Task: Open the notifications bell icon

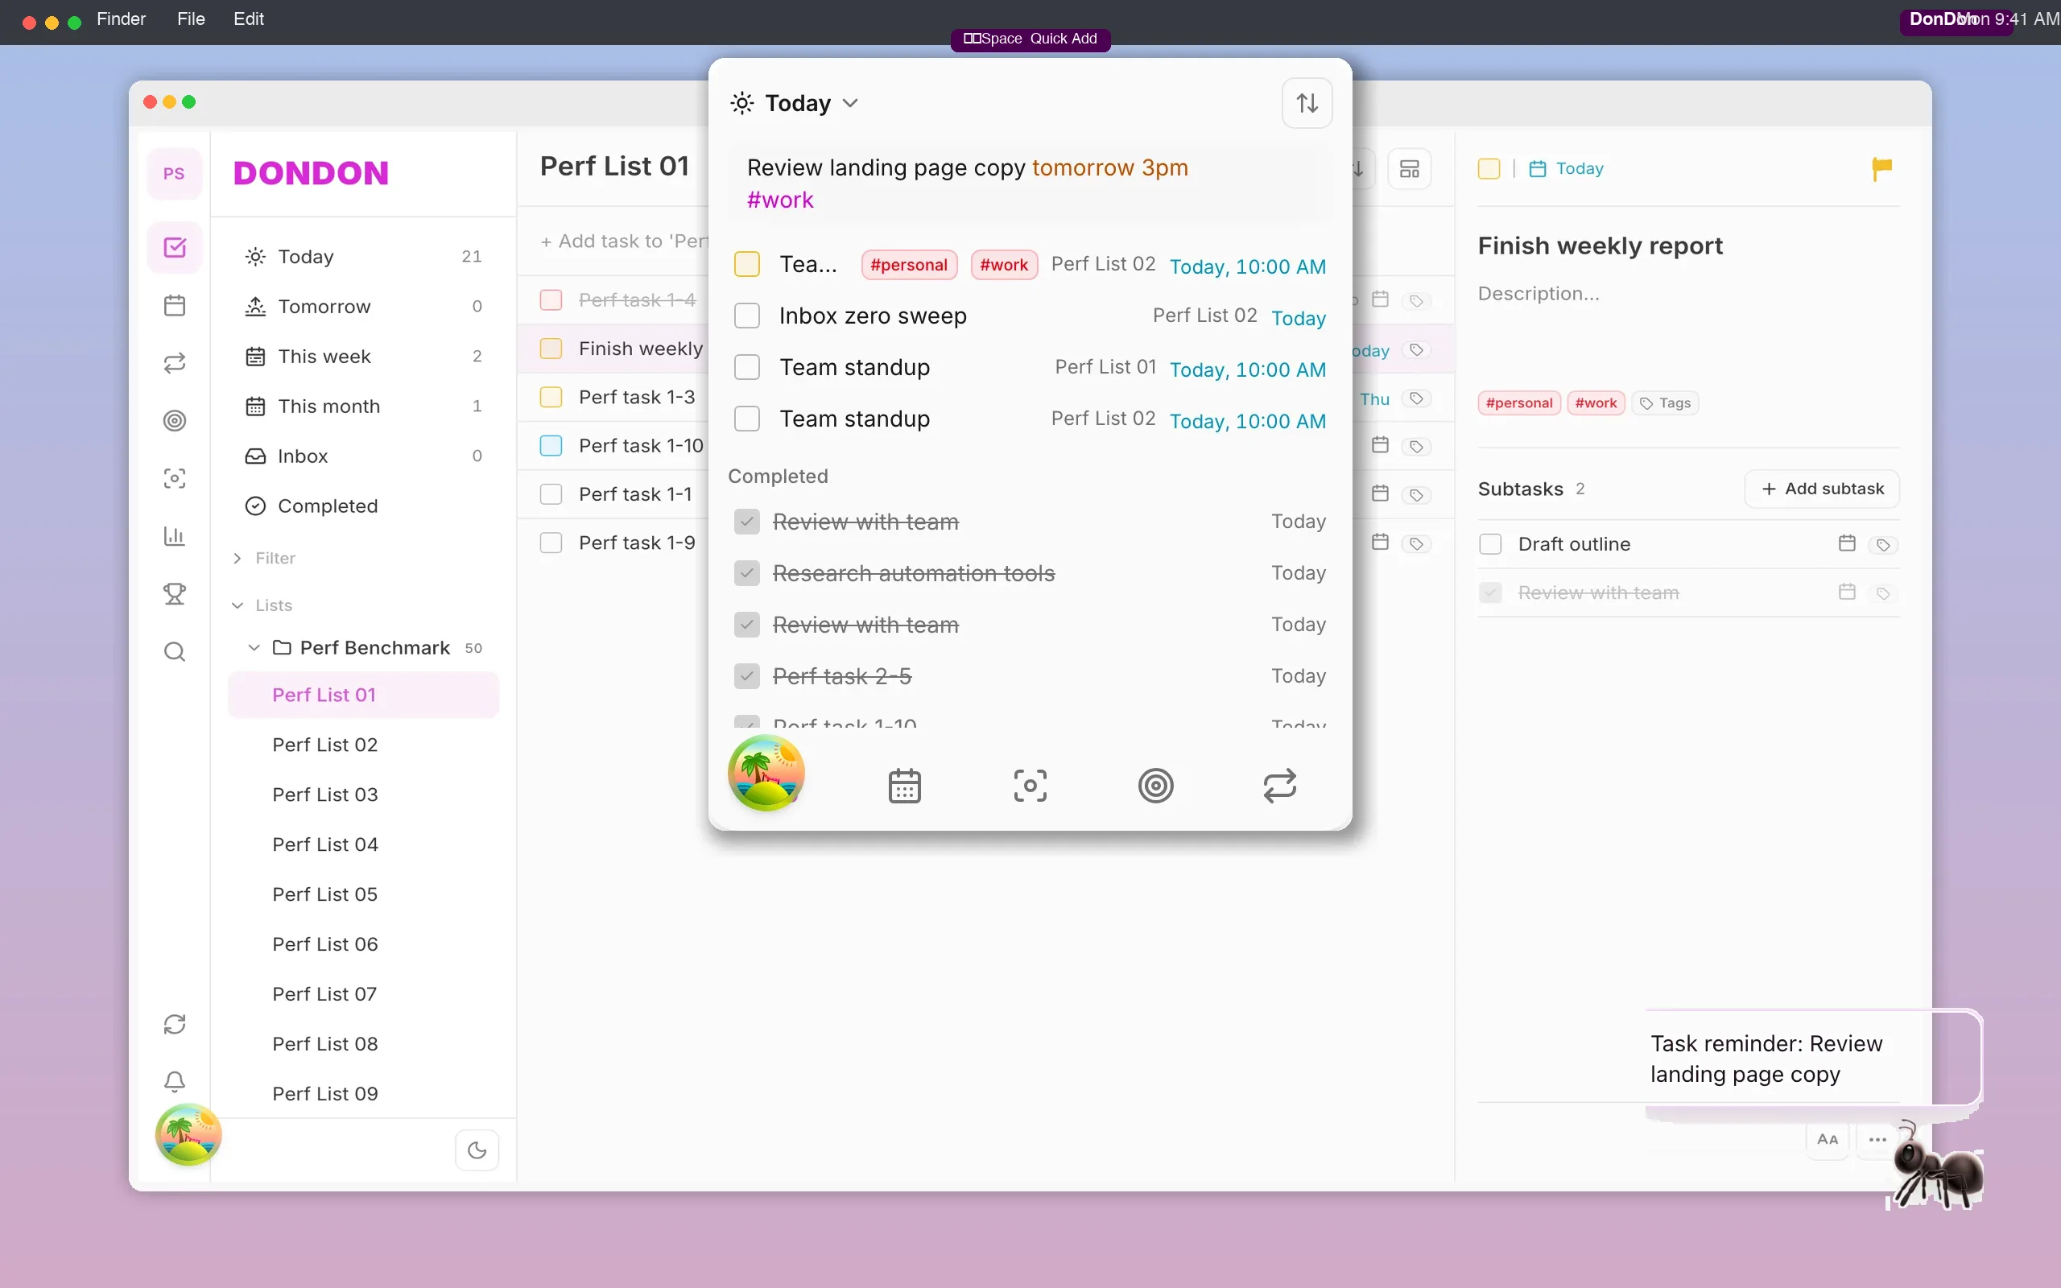Action: [175, 1082]
